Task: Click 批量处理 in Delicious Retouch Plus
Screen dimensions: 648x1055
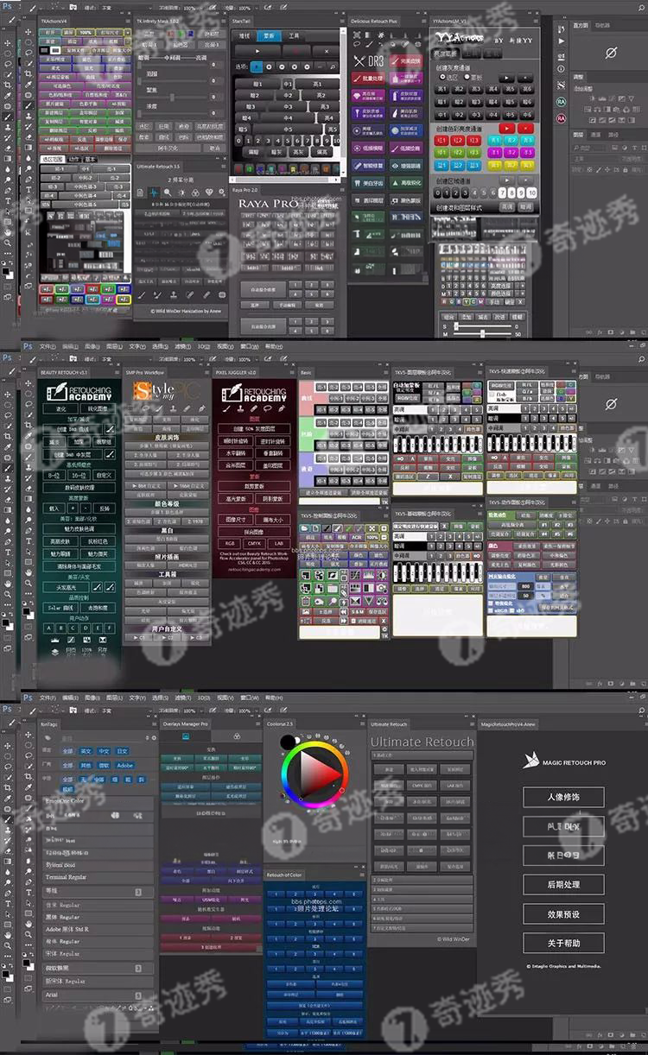Action: click(369, 79)
